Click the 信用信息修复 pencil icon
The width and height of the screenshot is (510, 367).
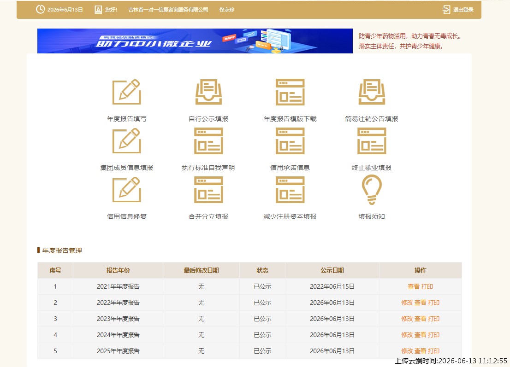[x=126, y=190]
